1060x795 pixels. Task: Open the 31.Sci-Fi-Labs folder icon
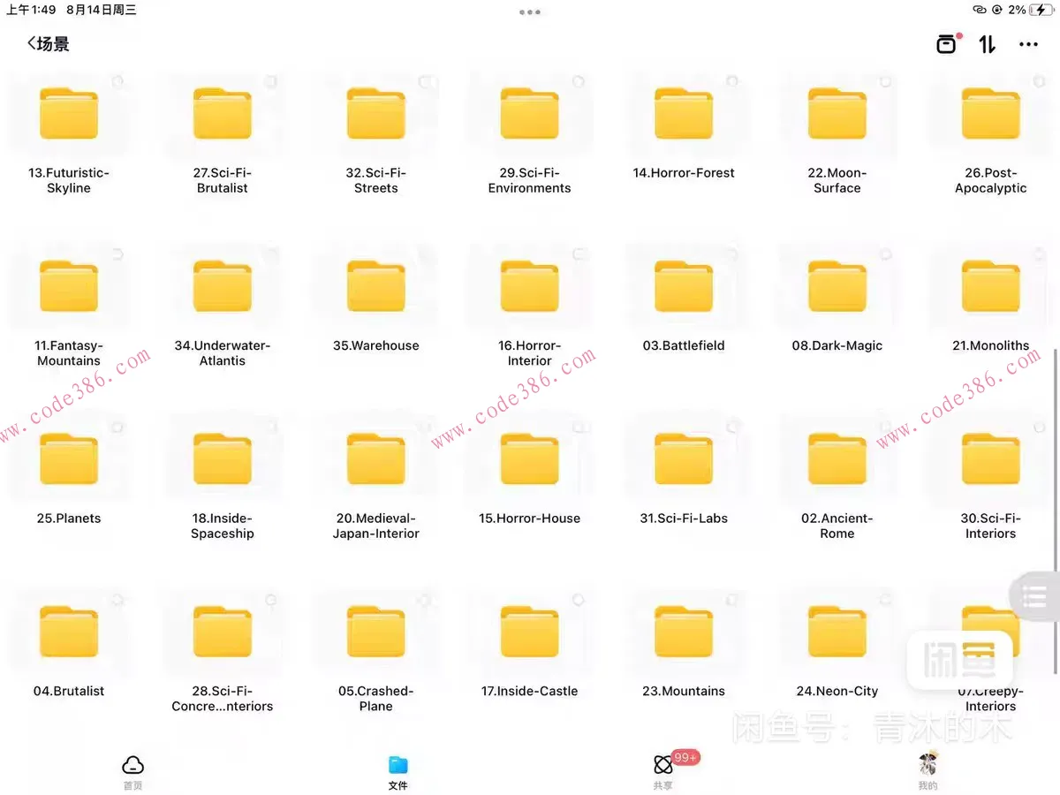(684, 458)
